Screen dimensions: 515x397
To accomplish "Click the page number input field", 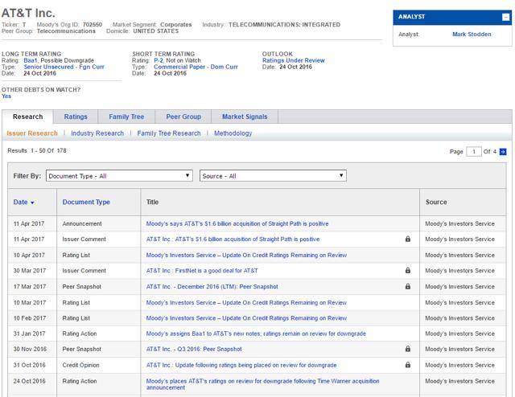I will (x=474, y=152).
